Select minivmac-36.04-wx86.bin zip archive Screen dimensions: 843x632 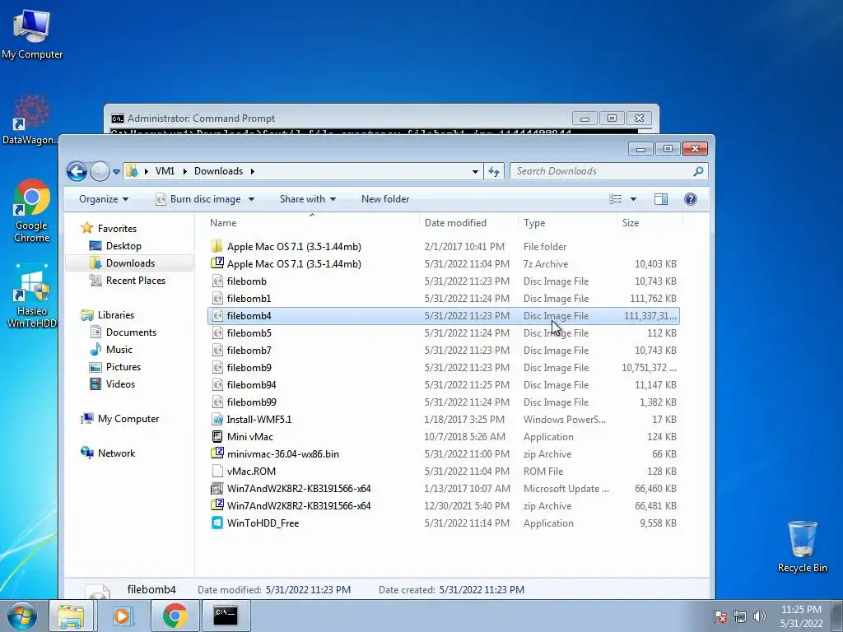(443, 454)
